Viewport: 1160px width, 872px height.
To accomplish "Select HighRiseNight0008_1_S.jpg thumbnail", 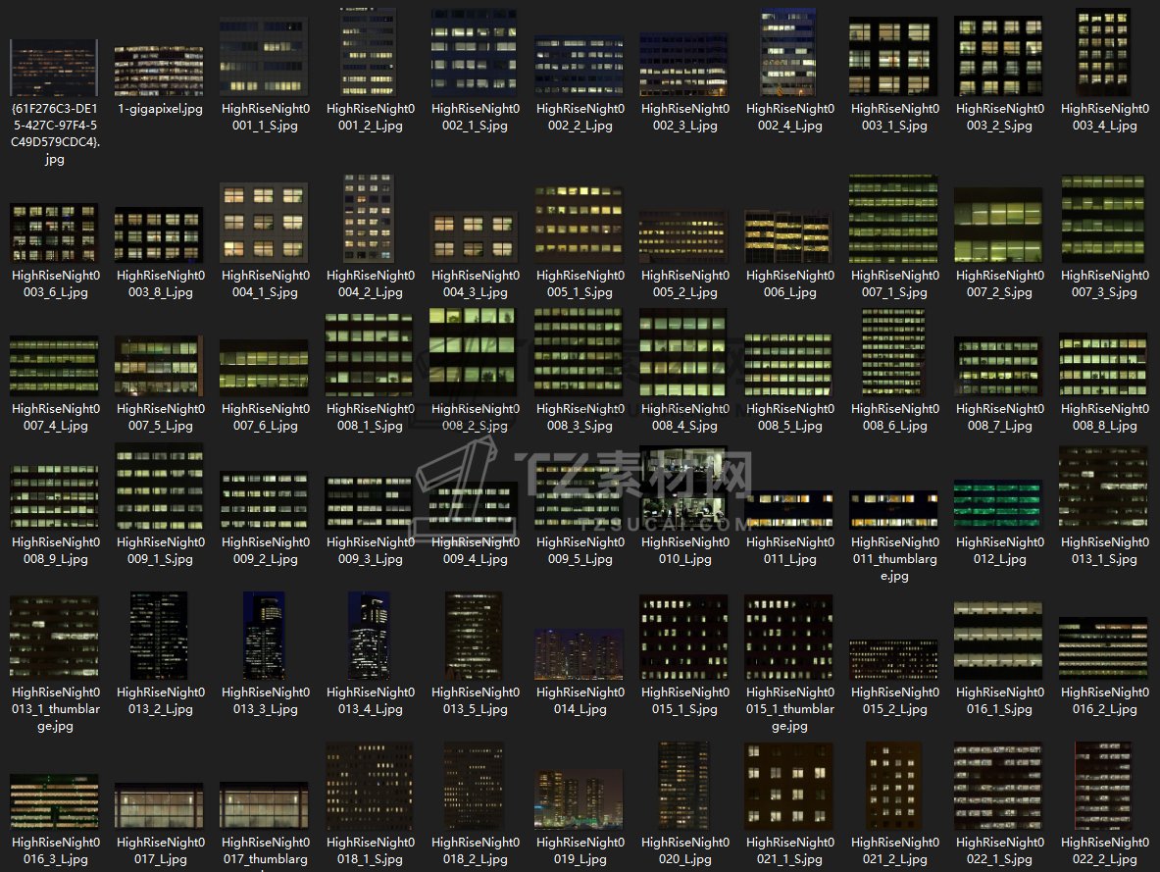I will pyautogui.click(x=369, y=354).
